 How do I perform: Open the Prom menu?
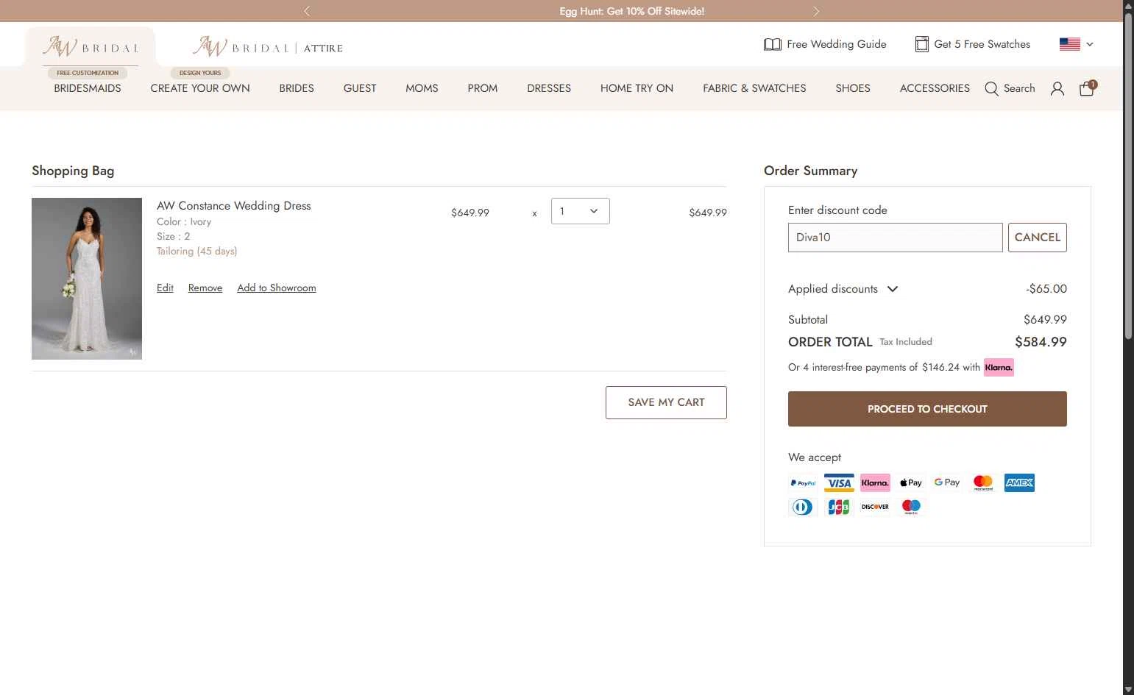(x=483, y=88)
